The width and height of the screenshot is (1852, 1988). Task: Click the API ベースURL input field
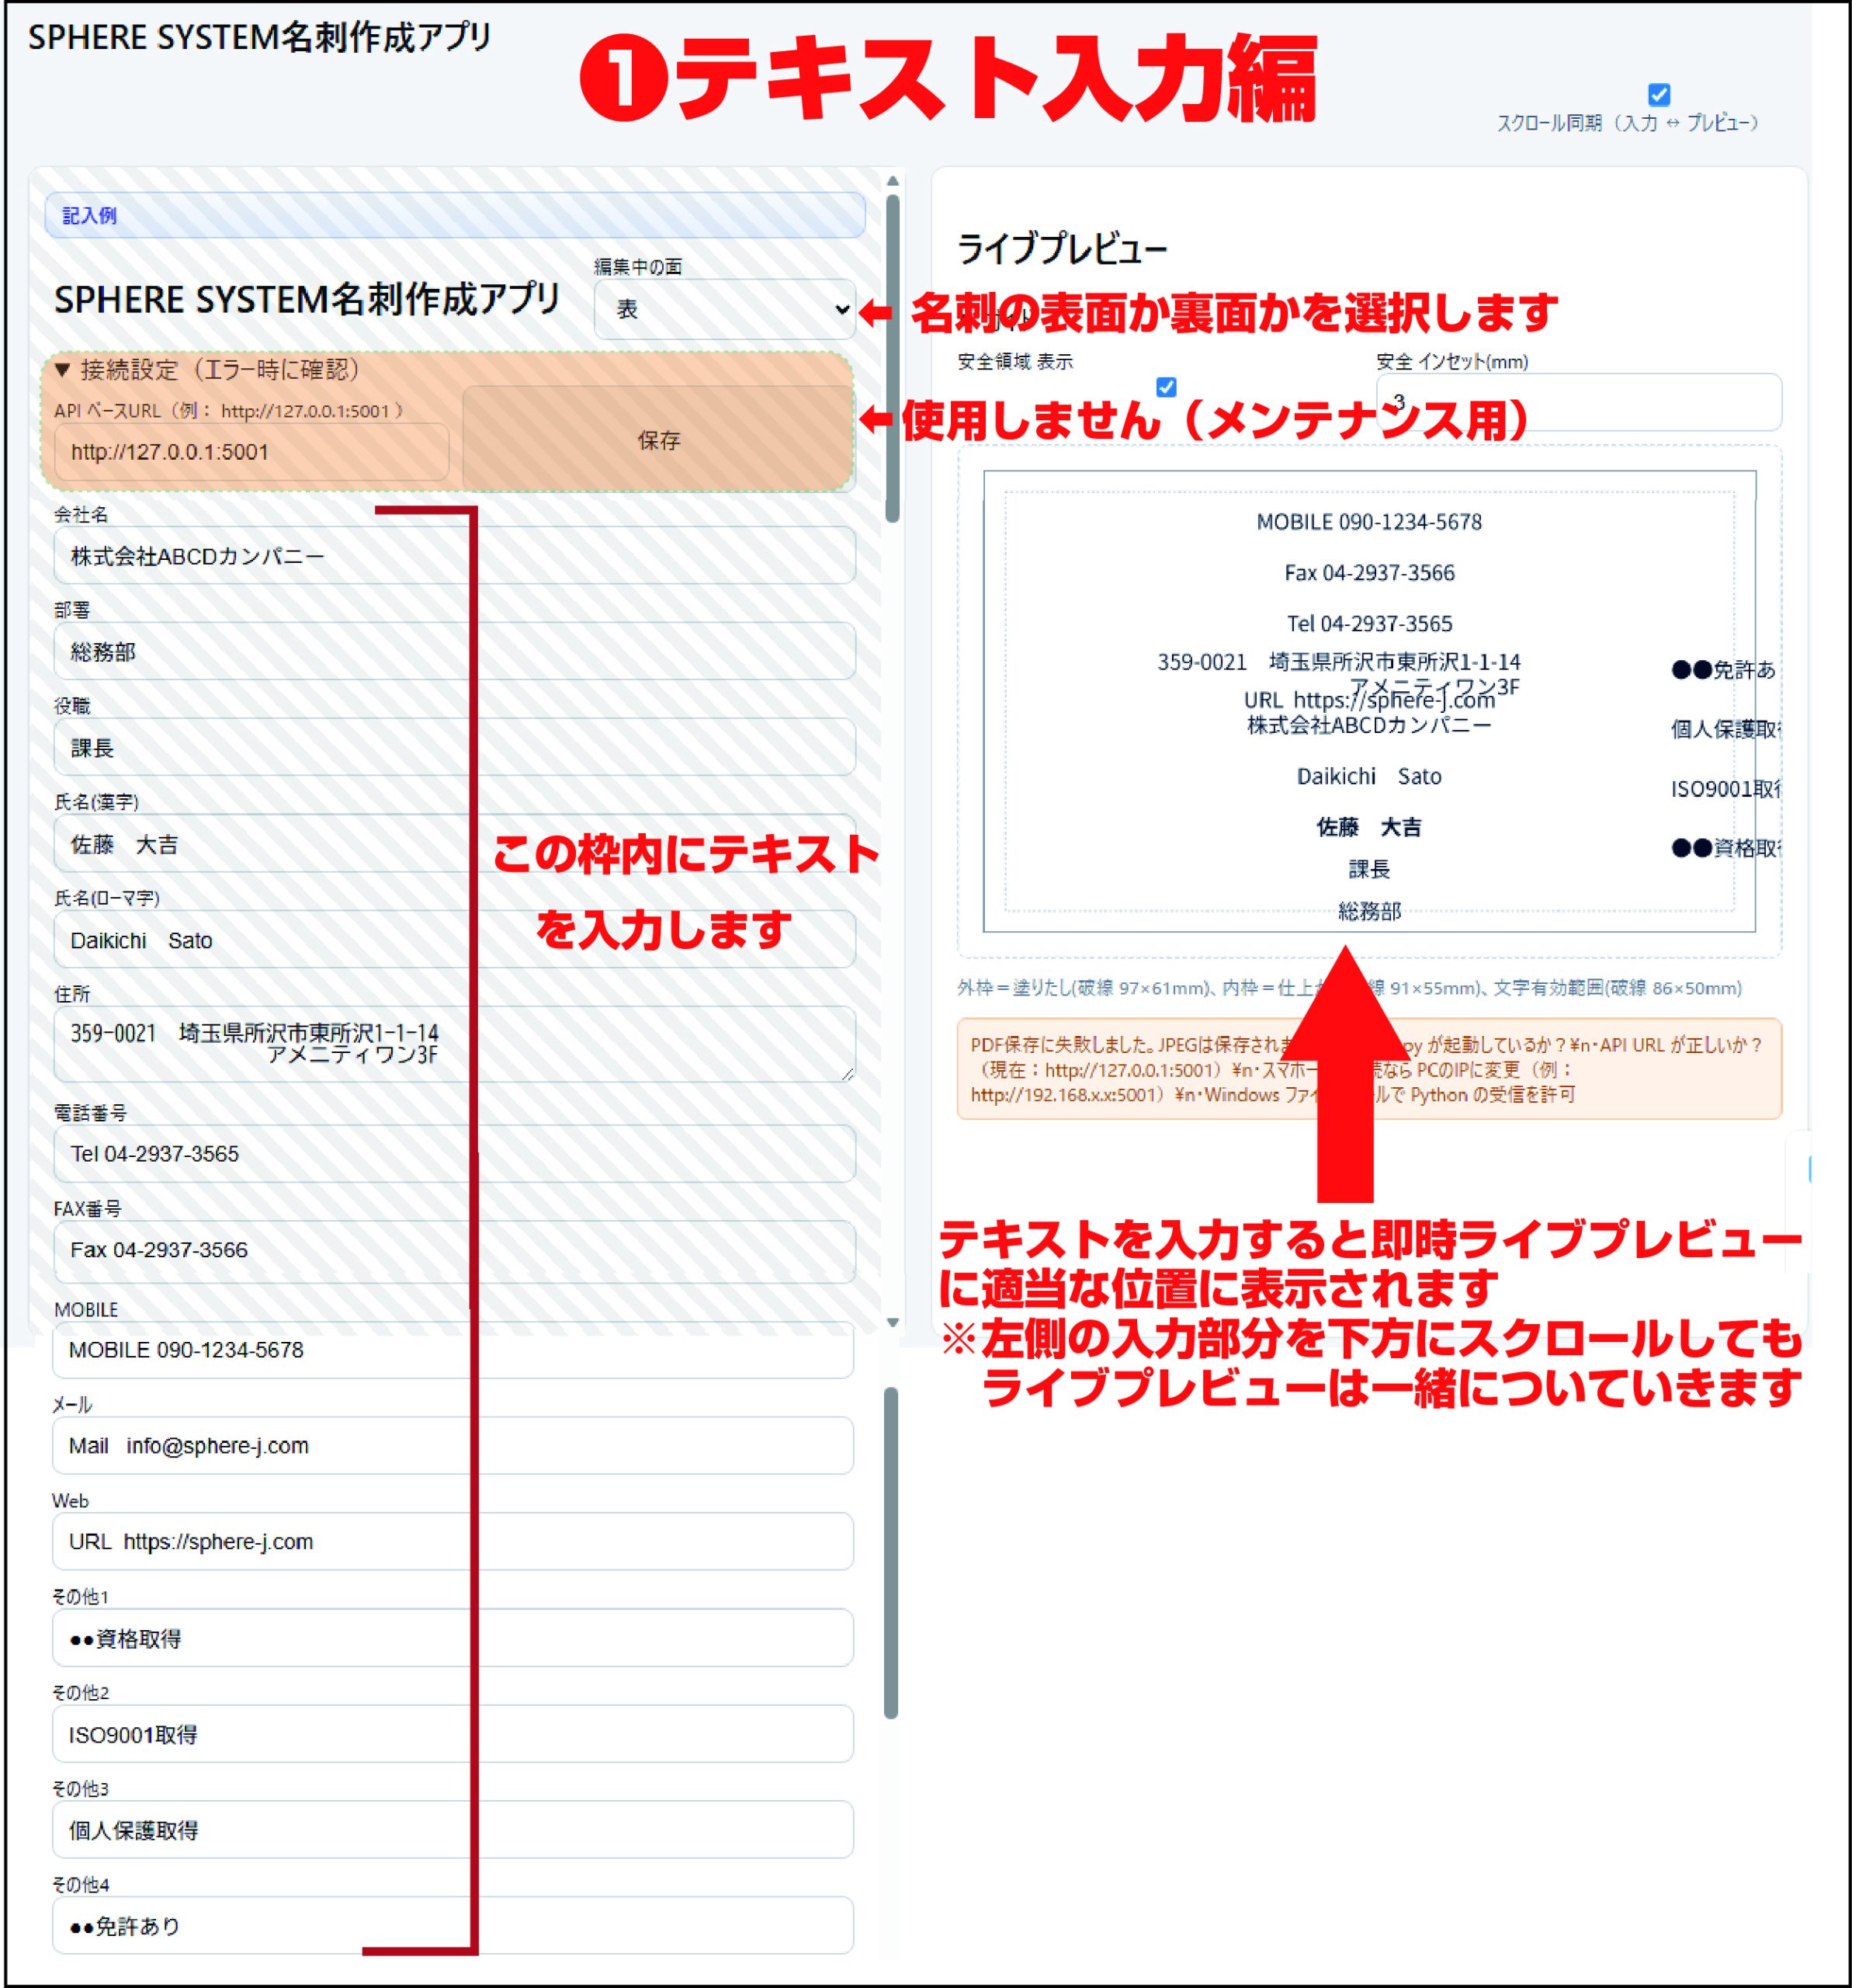[250, 452]
